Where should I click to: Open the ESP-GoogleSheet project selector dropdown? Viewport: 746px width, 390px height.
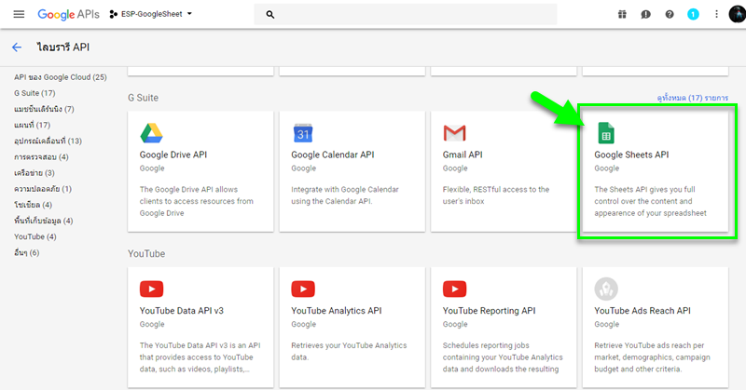[151, 14]
